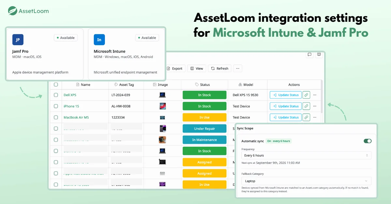The height and width of the screenshot is (204, 391).
Task: Open the Dell XPS laptop thumbnail image
Action: coord(162,95)
